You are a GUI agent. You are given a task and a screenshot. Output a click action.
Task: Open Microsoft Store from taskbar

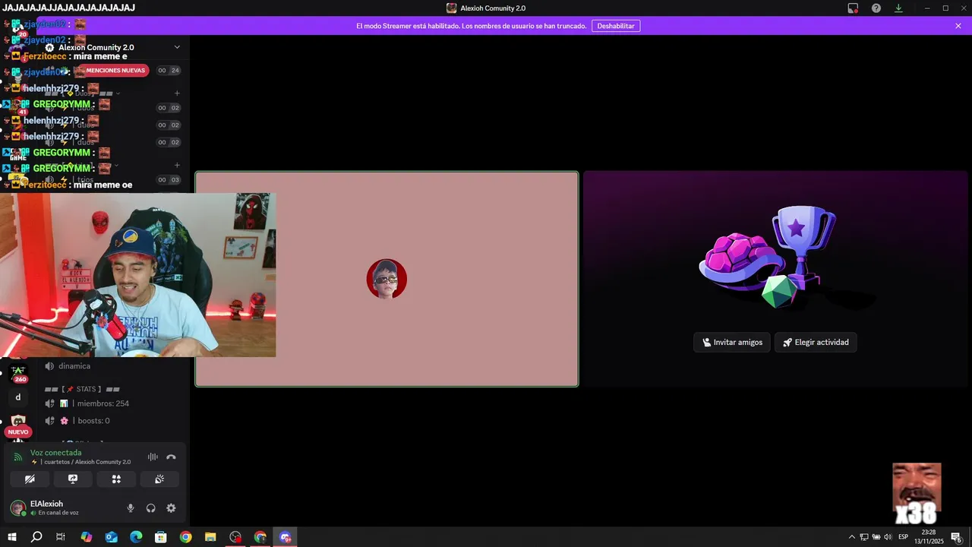pyautogui.click(x=161, y=537)
